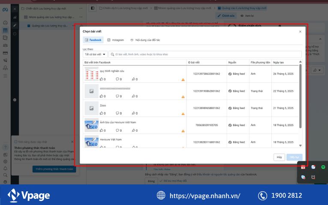Click the 'Đăng' button

click(151, 181)
